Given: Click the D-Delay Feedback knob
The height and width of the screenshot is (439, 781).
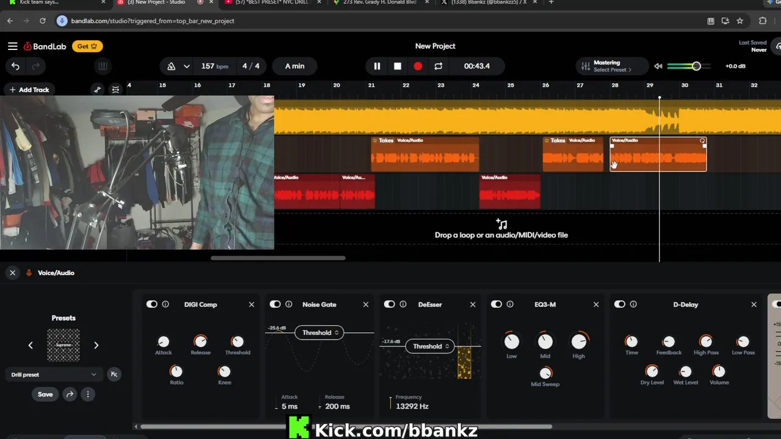Looking at the screenshot, I should [x=669, y=342].
